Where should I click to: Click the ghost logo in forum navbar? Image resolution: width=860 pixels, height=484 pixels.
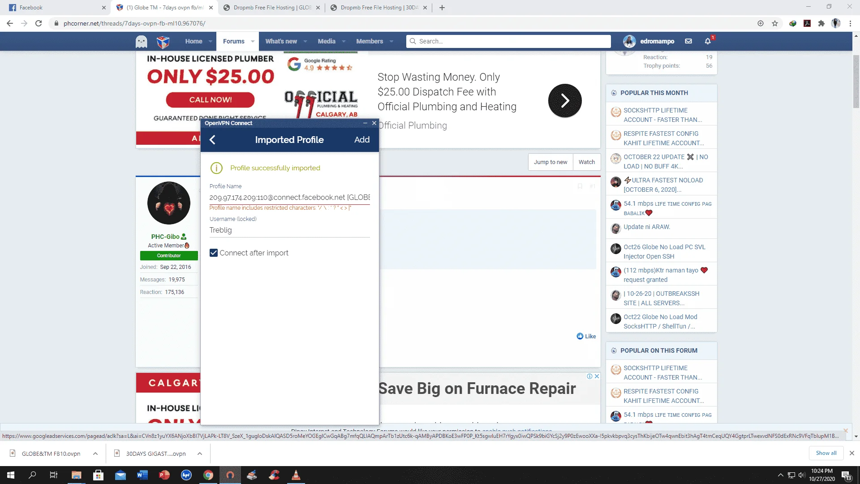pos(142,42)
